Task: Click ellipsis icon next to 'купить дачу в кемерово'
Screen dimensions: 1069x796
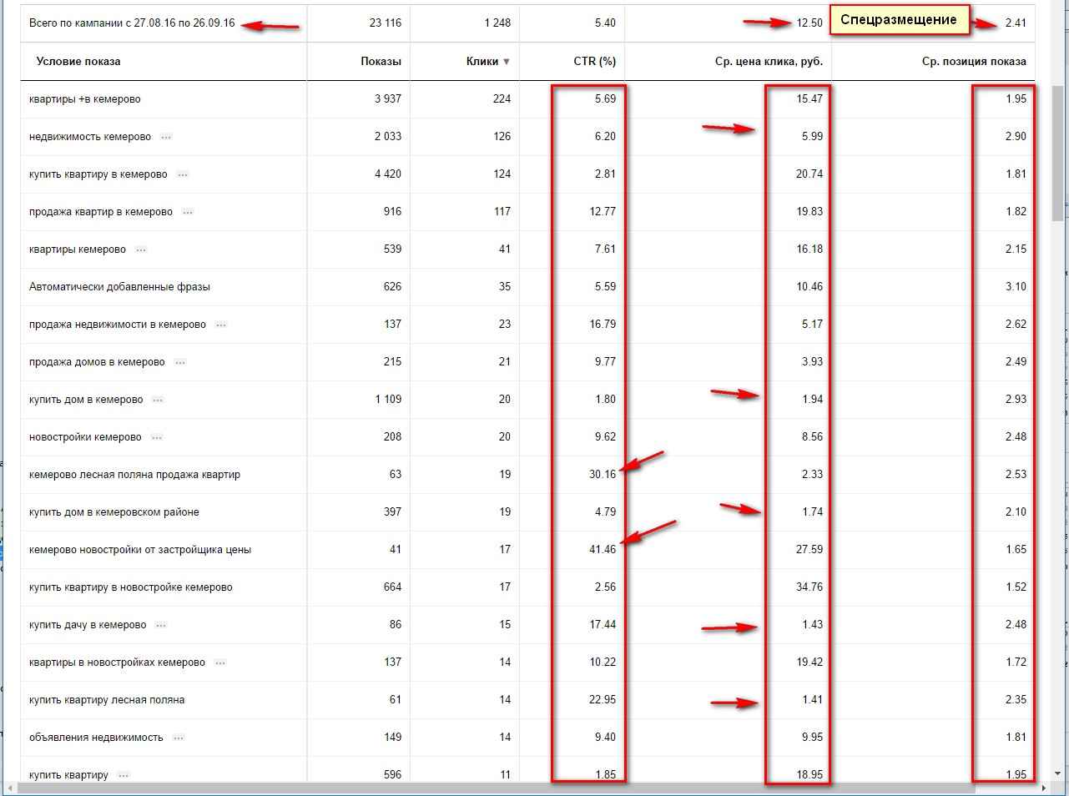Action: tap(161, 625)
